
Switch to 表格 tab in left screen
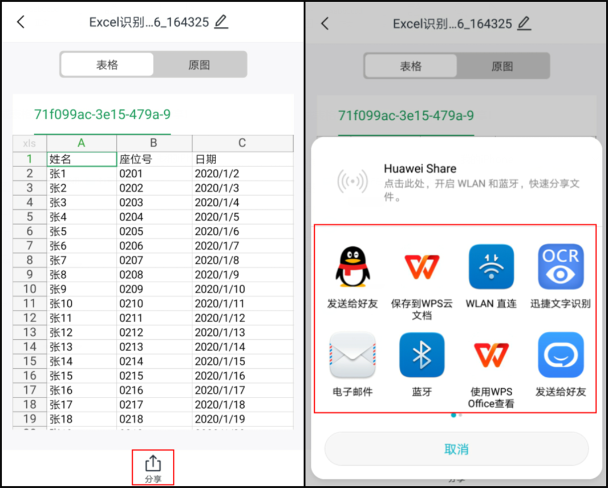(107, 64)
